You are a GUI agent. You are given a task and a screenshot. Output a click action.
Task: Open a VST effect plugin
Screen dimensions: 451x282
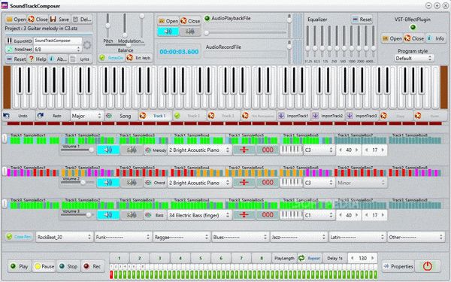[x=392, y=38]
